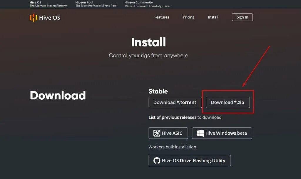Click the Sign In button
301x179 pixels.
[242, 17]
